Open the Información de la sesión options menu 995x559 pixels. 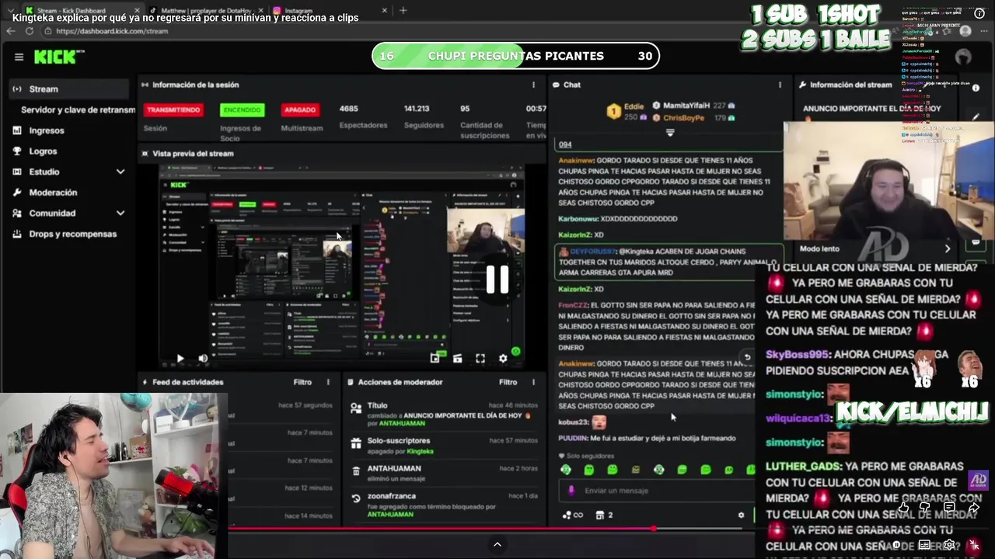tap(533, 85)
